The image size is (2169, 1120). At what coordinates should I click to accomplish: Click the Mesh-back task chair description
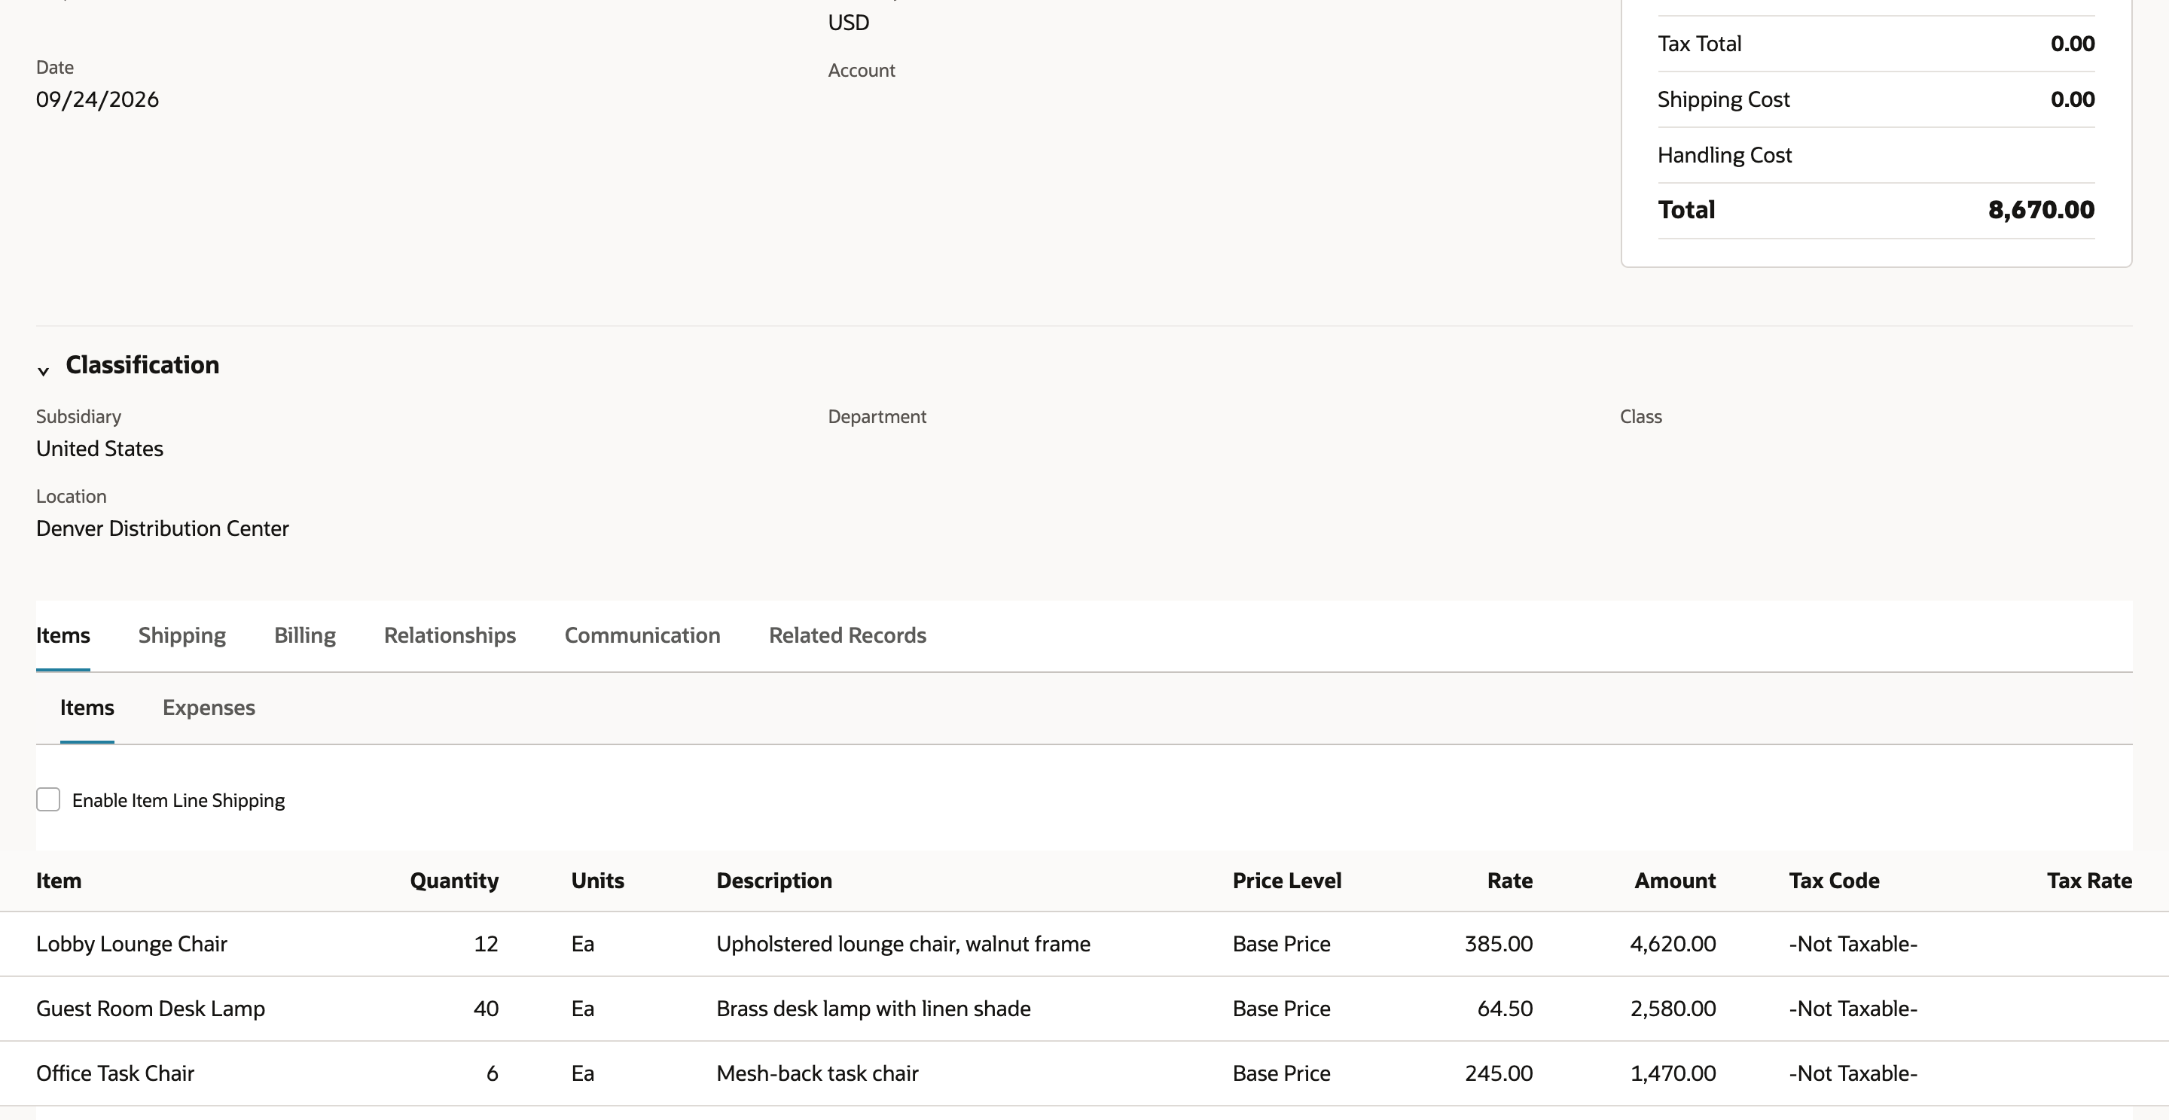pyautogui.click(x=818, y=1074)
